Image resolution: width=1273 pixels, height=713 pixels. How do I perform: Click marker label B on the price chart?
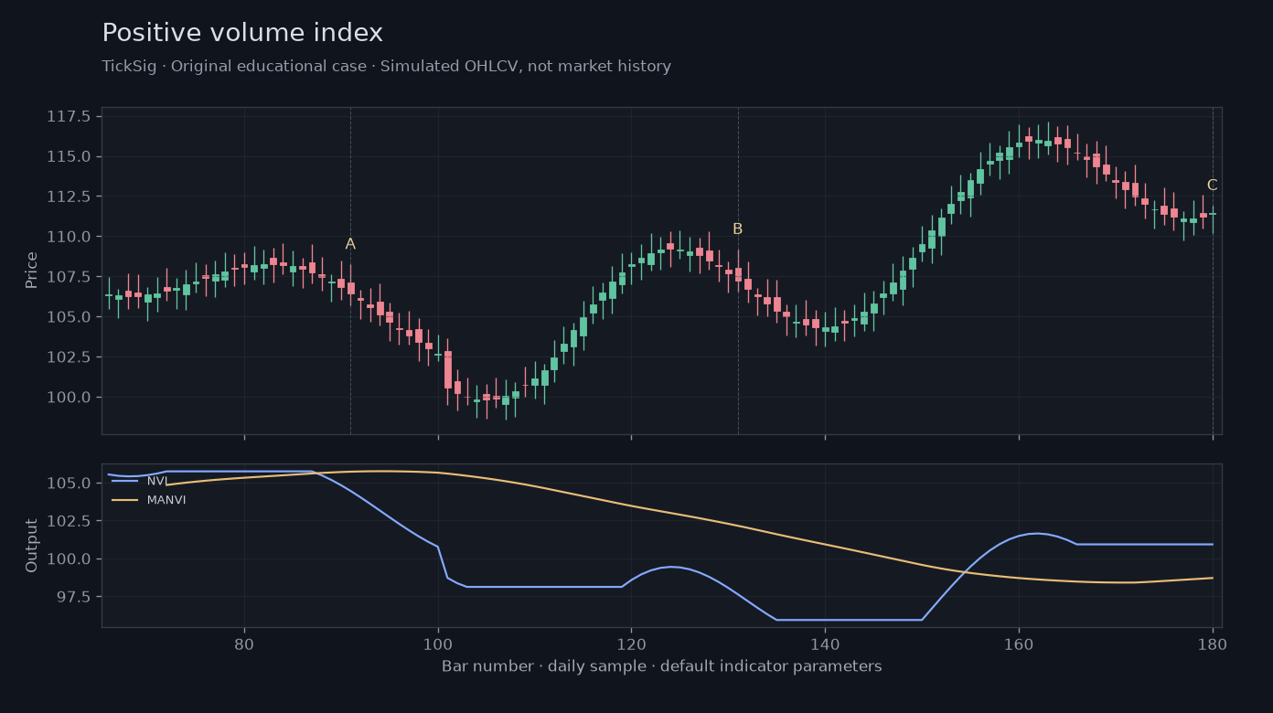(738, 229)
